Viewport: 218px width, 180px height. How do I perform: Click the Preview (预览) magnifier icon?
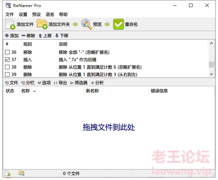pos(86,24)
